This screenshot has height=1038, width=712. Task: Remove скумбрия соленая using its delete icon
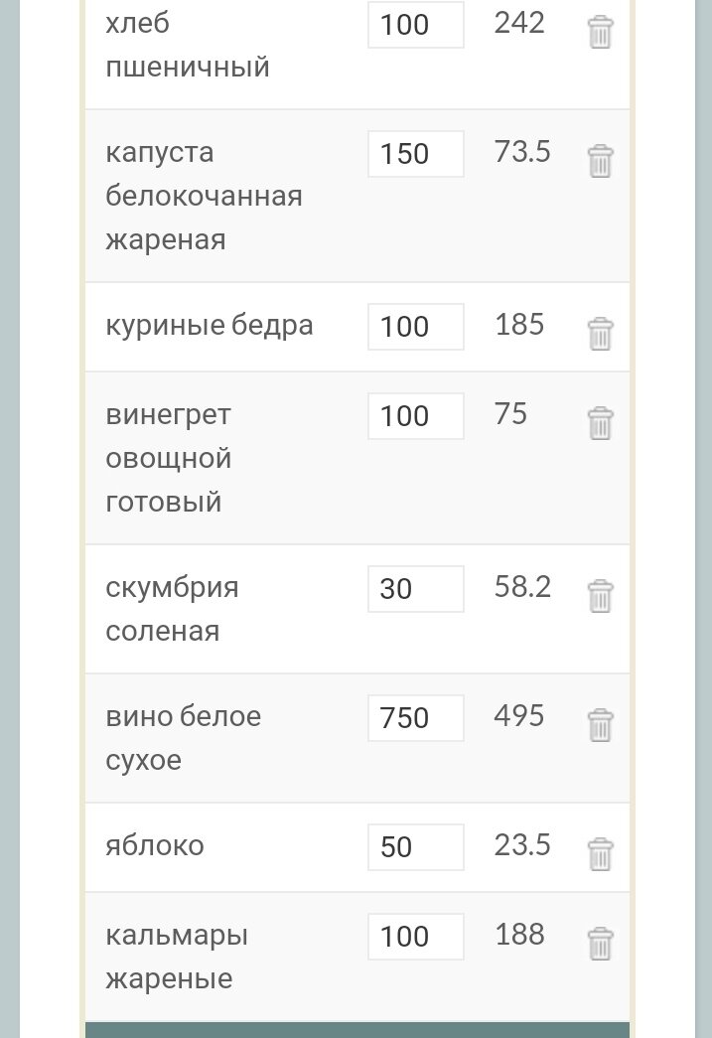pos(601,595)
